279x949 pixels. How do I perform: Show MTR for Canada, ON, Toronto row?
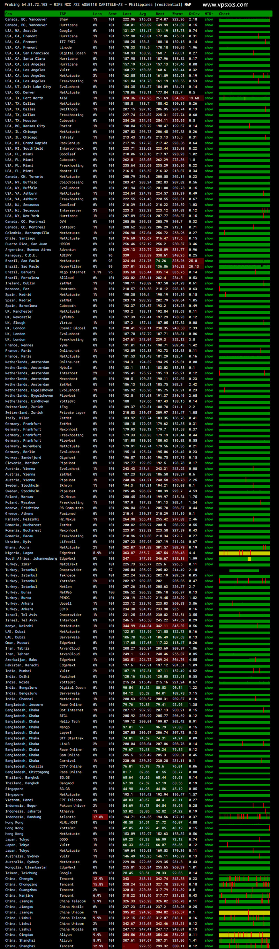(x=209, y=177)
